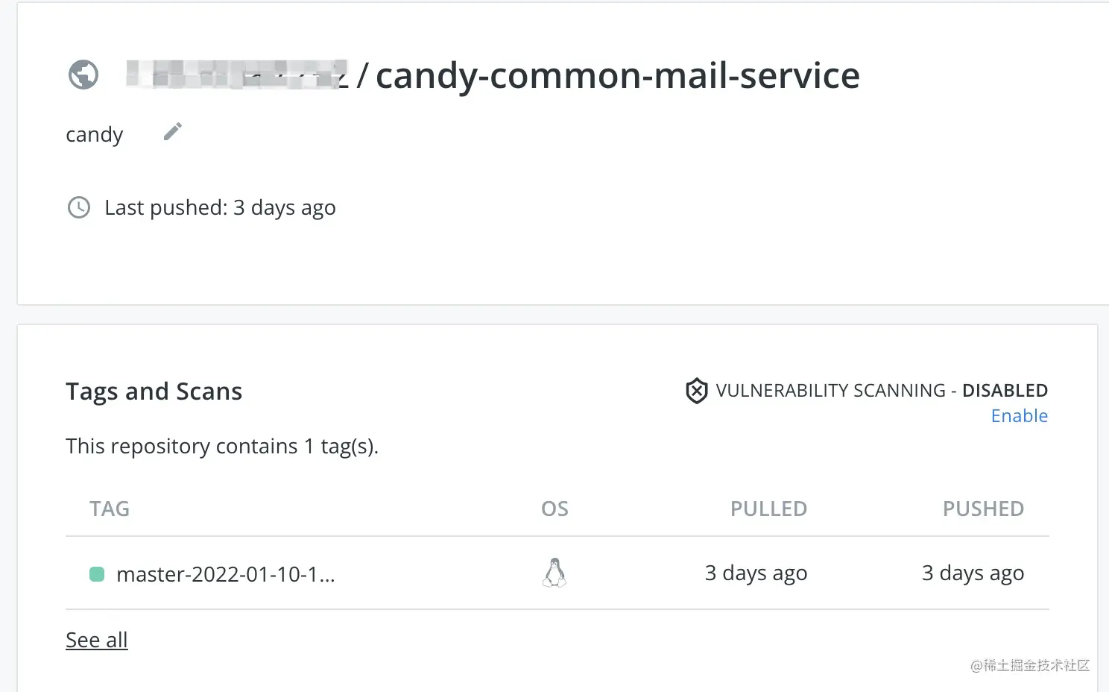Click the pencil icon to edit description
The image size is (1109, 692).
[x=173, y=132]
